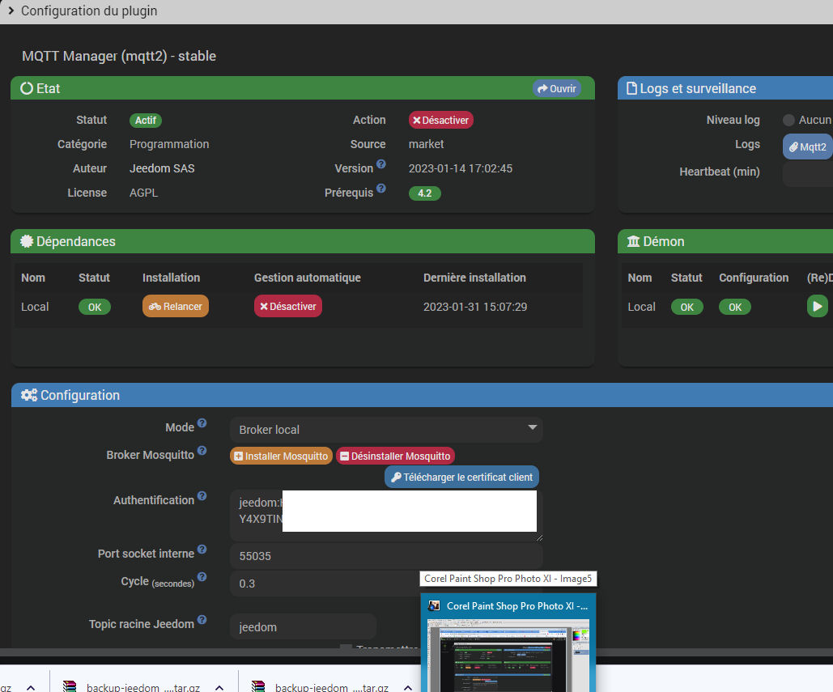This screenshot has width=833, height=692.
Task: Deactivate the plugin using the Action Désactiver button
Action: pos(440,120)
